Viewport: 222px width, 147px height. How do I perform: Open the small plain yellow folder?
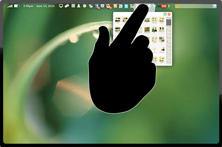pyautogui.click(x=154, y=49)
